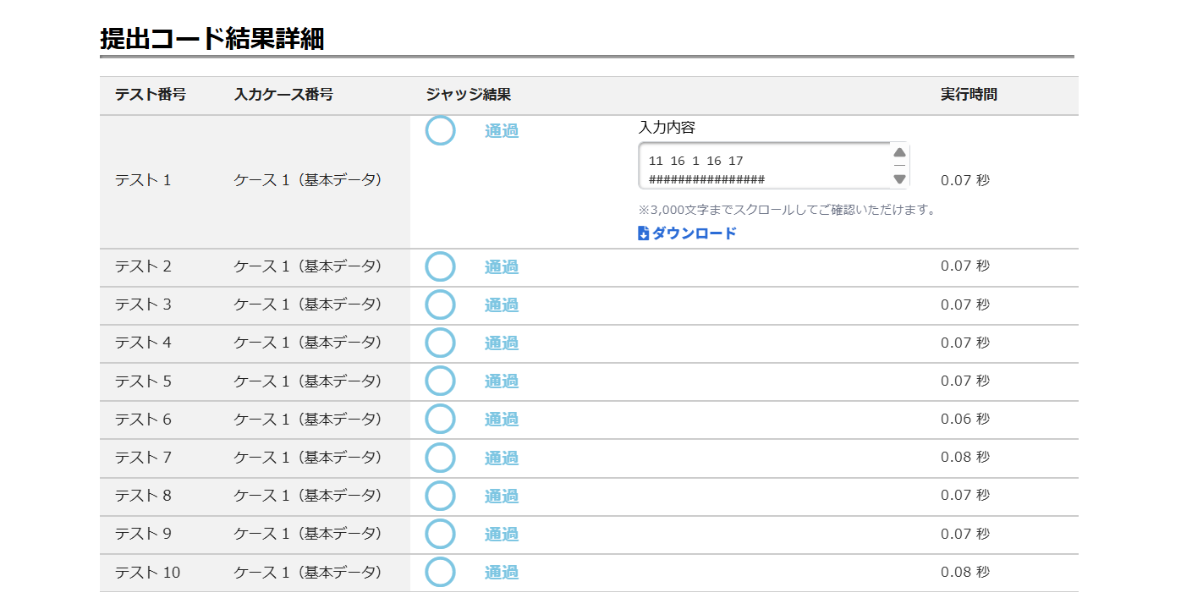Click the 実行時間 column header
1203x598 pixels.
pos(969,95)
